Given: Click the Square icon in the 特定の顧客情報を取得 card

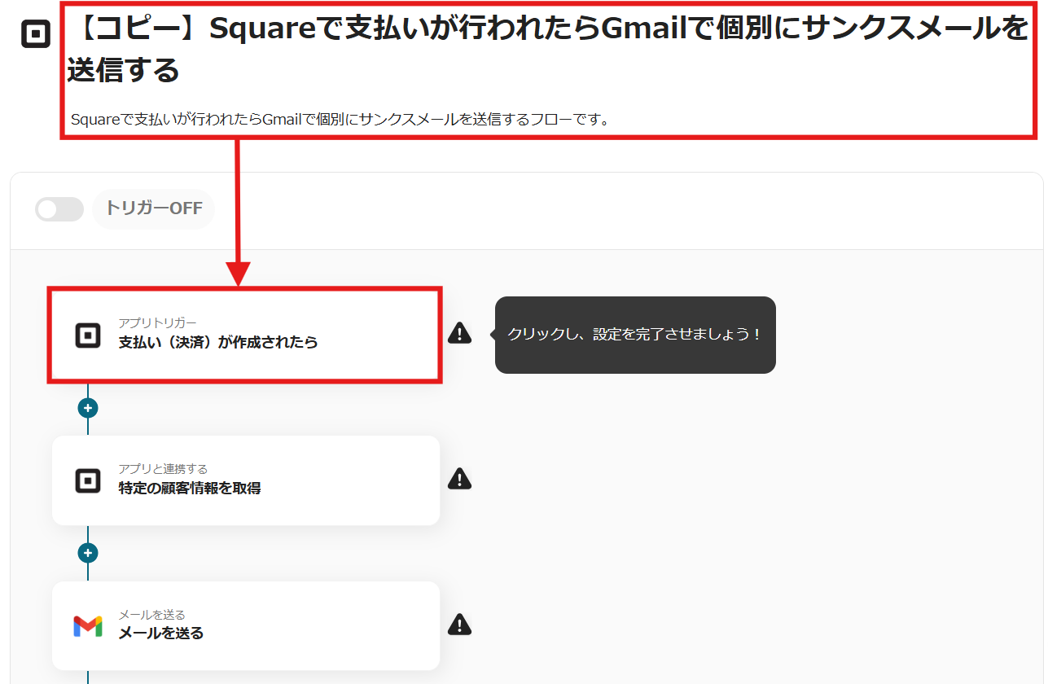Looking at the screenshot, I should click(88, 480).
